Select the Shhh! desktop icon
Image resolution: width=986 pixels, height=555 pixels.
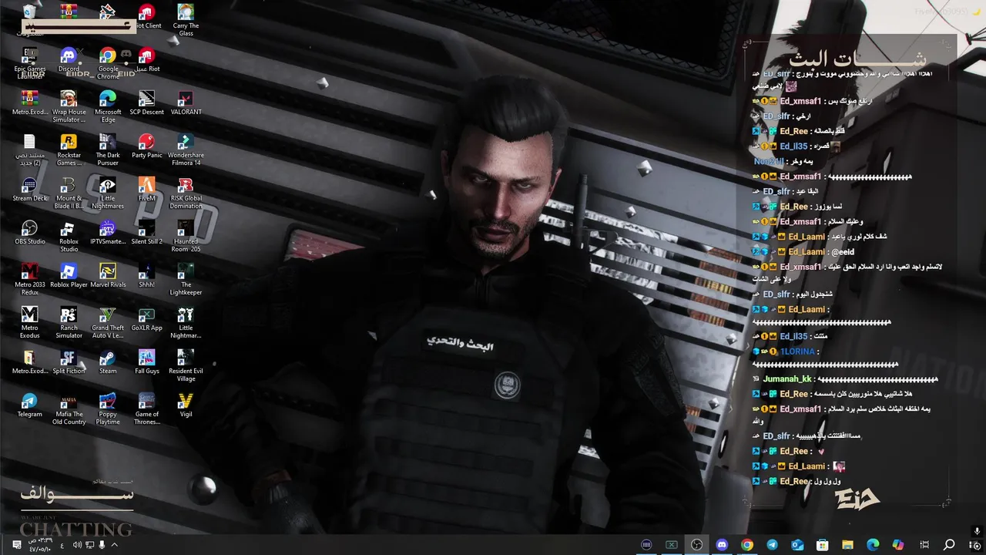pos(146,276)
